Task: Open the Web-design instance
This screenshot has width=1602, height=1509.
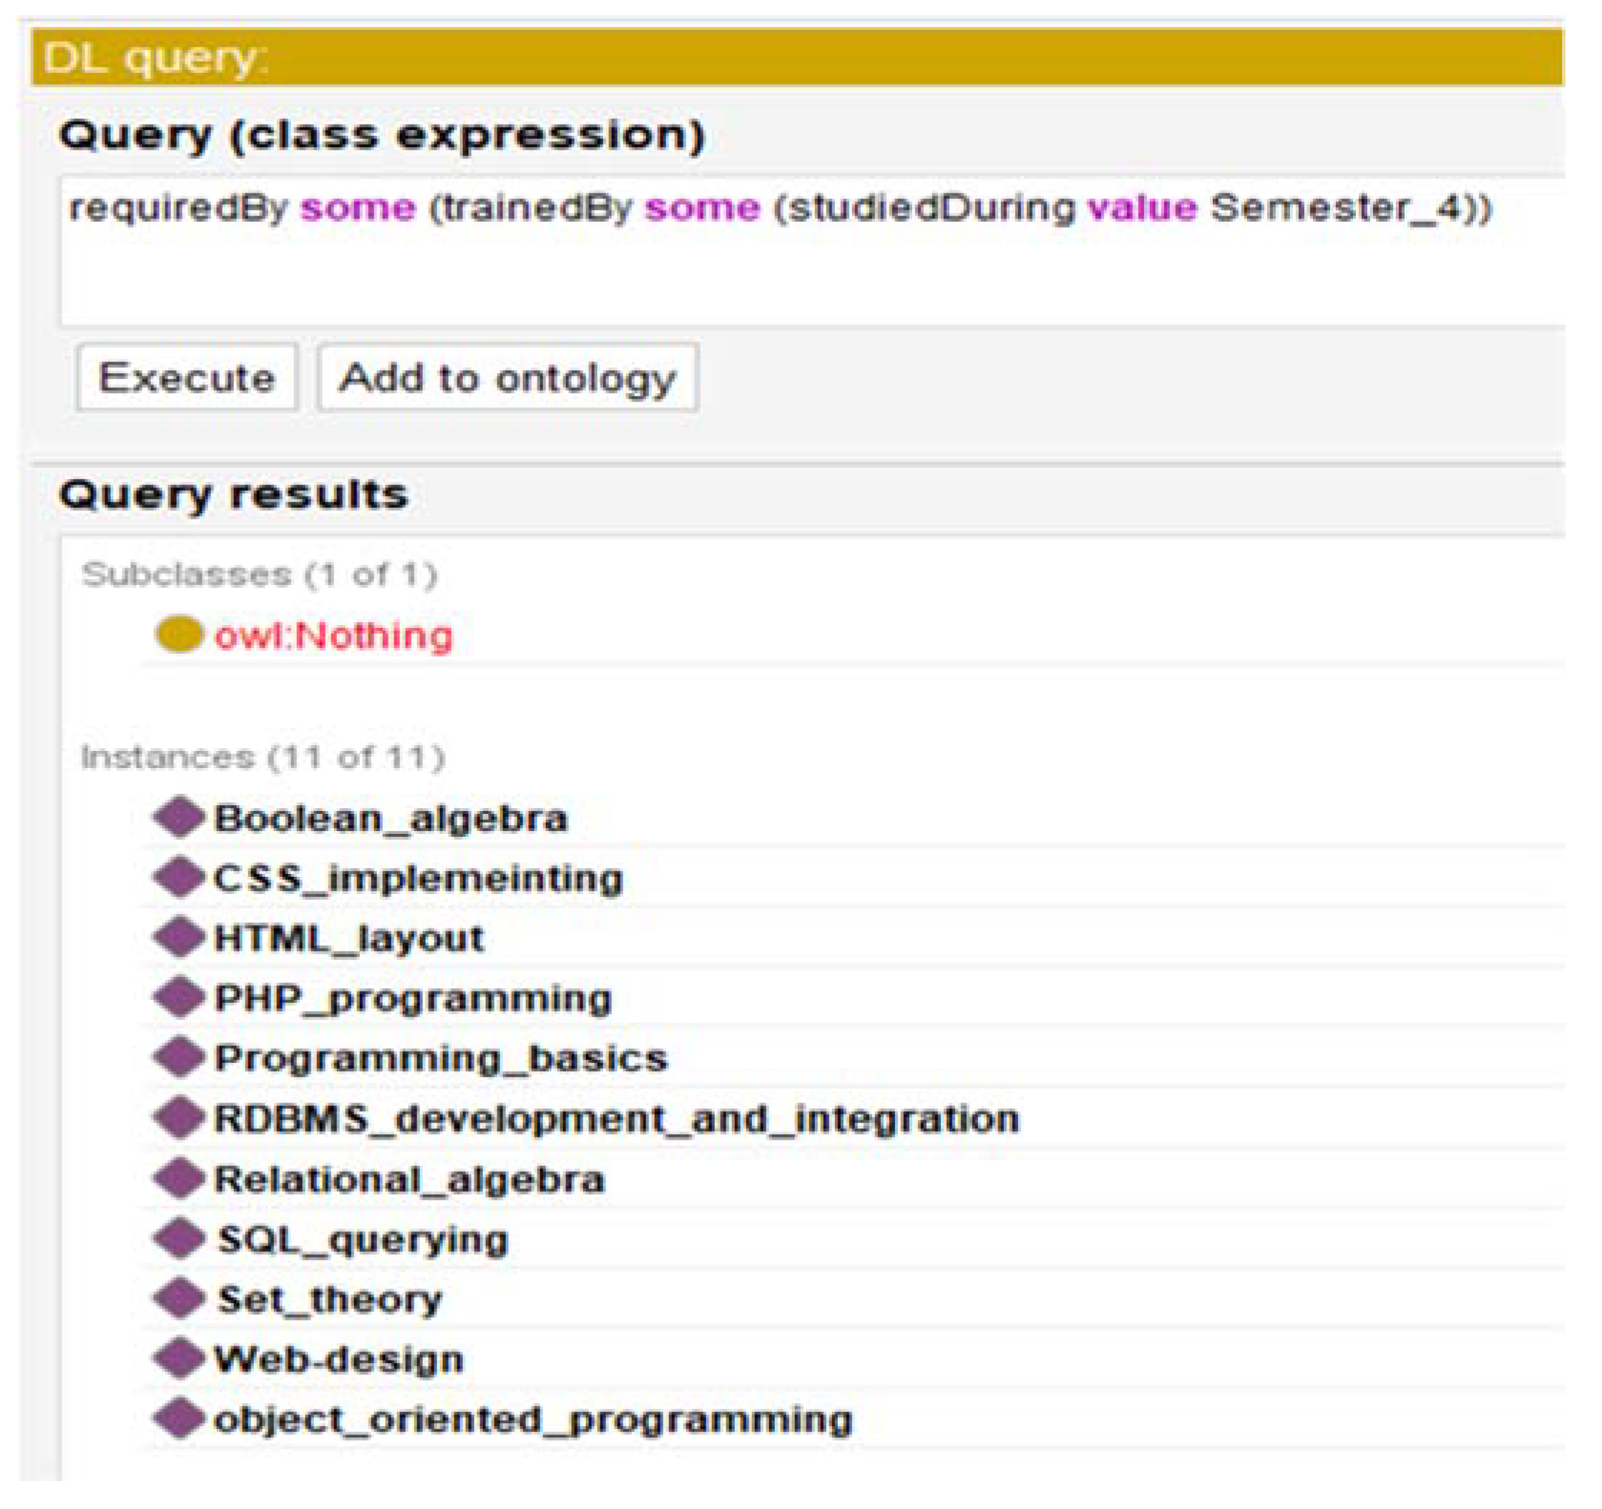Action: 339,1360
